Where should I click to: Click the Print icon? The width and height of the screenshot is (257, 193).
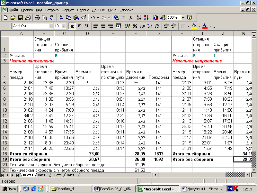tap(37, 18)
